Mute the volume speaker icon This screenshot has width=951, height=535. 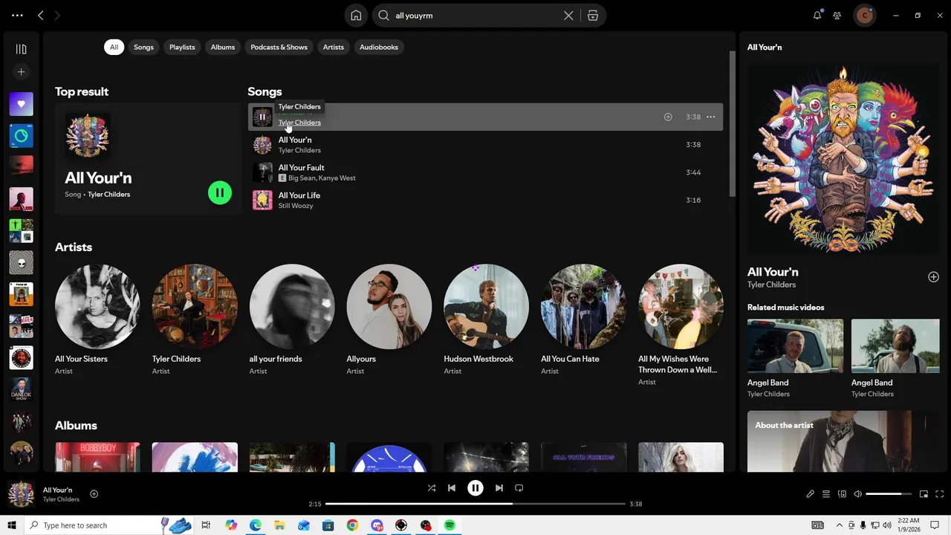[858, 494]
